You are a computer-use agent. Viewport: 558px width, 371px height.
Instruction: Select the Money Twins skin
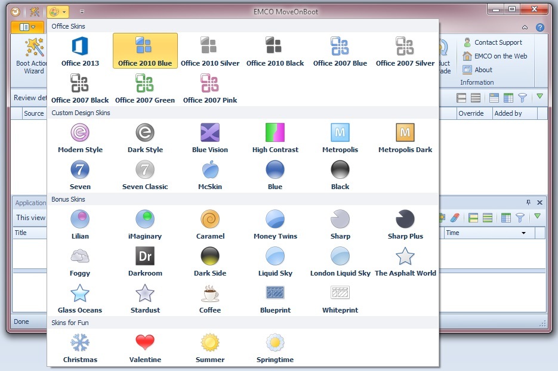(275, 224)
